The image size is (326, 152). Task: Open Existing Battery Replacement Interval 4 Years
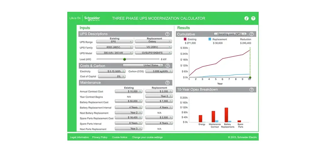point(129,108)
